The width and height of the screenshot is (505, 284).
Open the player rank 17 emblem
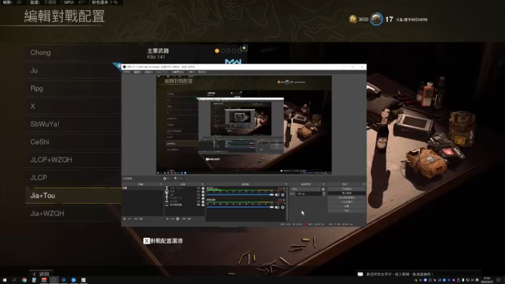(x=376, y=19)
